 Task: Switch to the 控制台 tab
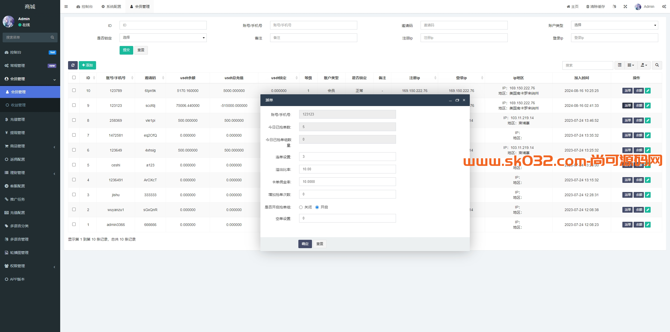point(85,7)
